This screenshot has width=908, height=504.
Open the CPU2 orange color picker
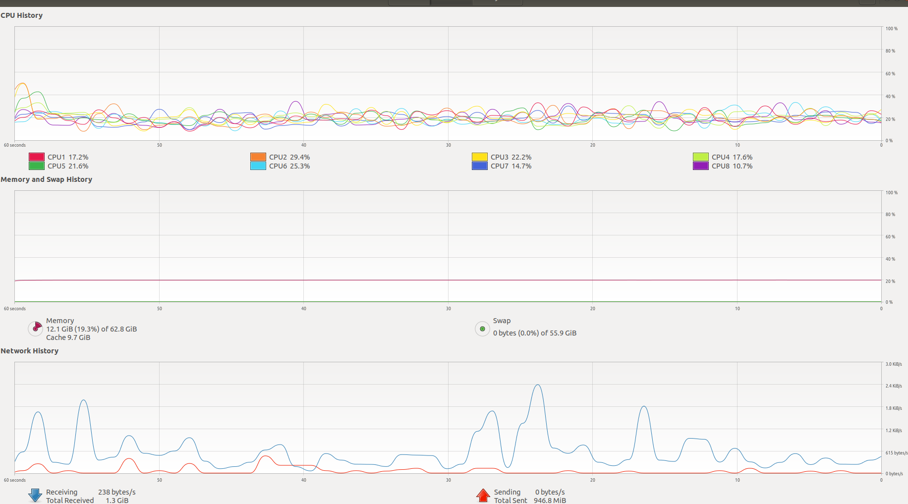258,157
